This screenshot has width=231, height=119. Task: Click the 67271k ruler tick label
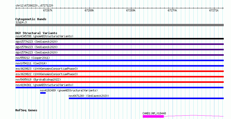point(214,10)
